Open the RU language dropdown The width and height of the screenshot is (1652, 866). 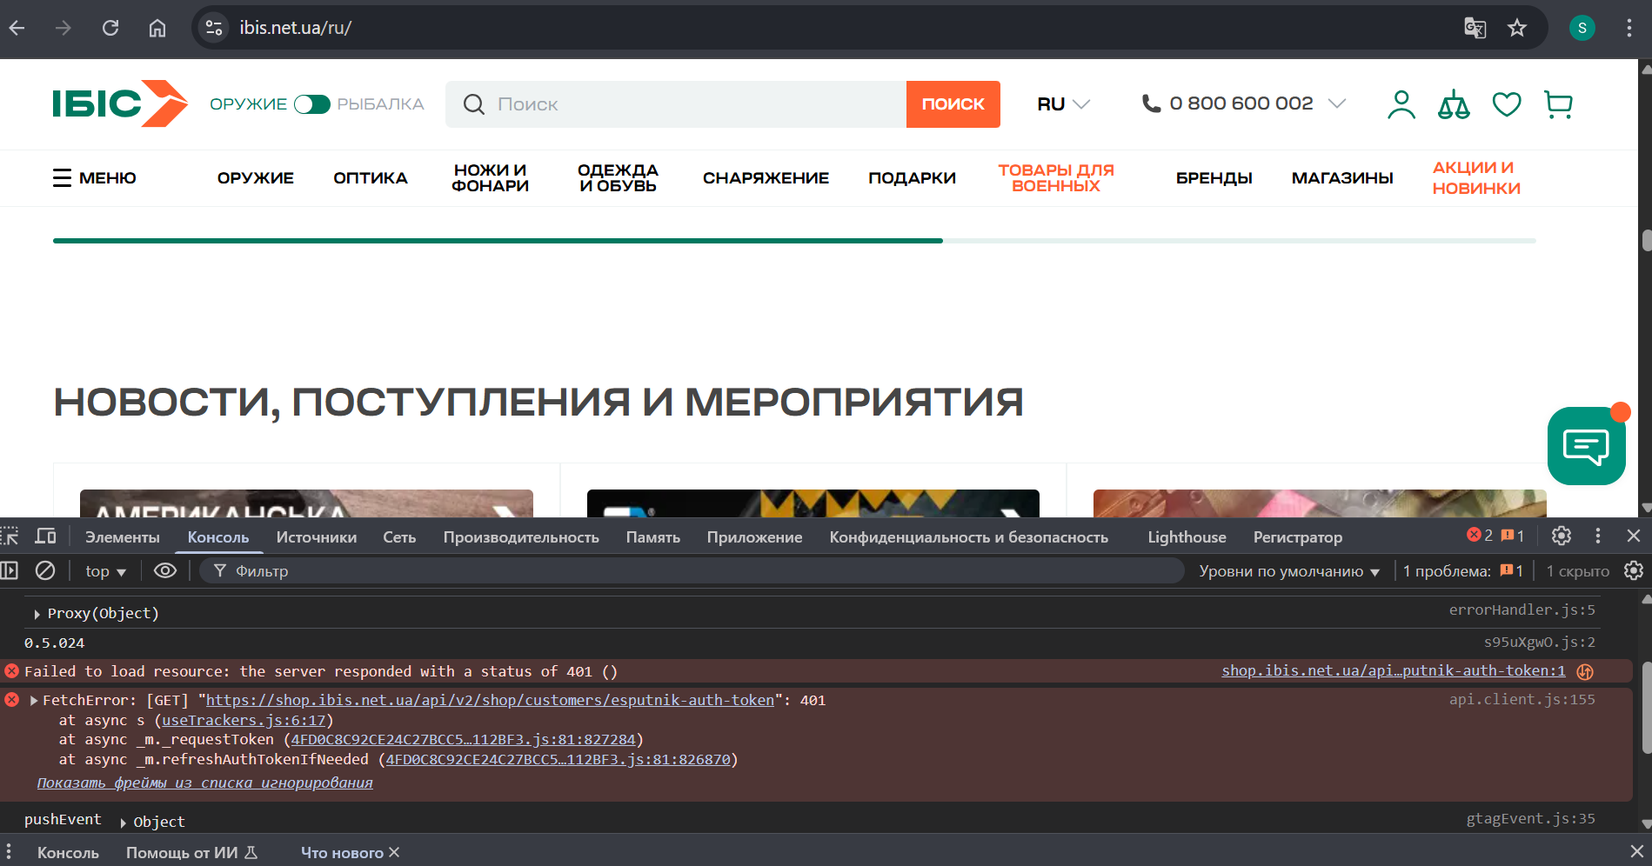click(x=1063, y=104)
